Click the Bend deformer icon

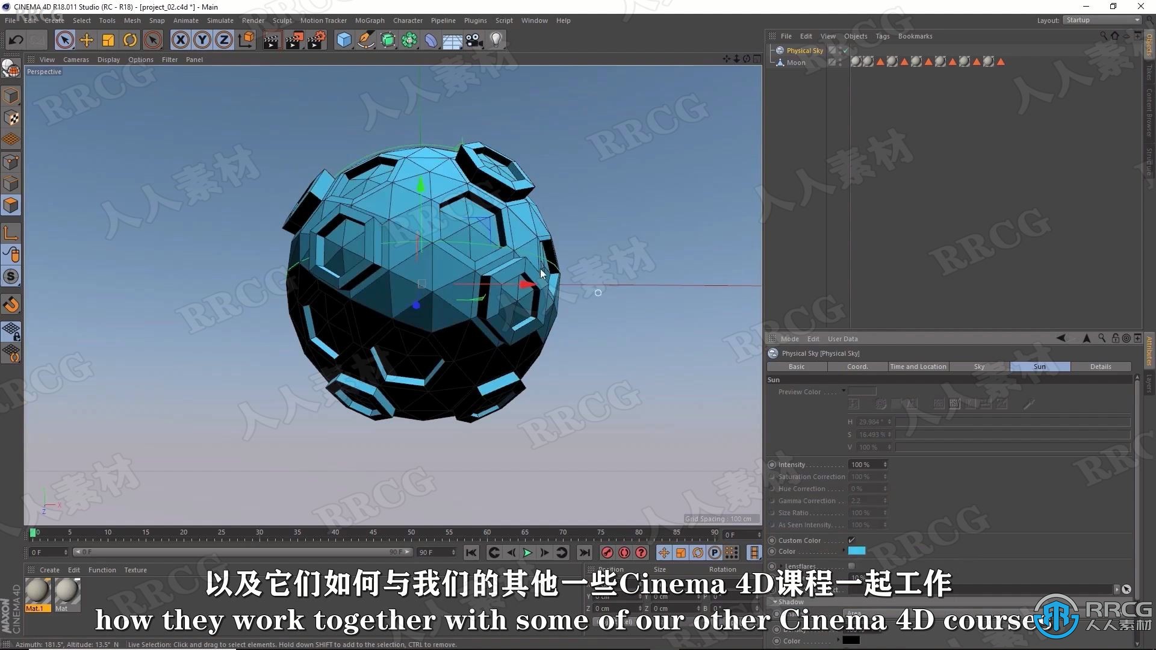coord(431,40)
